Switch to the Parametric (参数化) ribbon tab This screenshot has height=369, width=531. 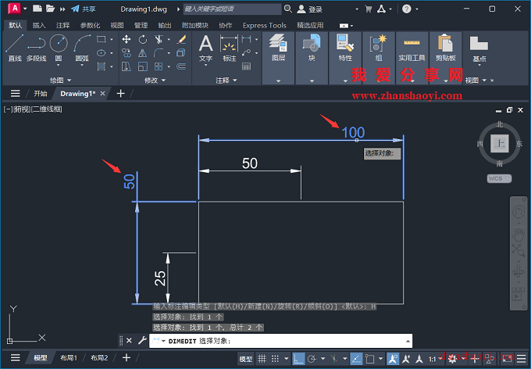(x=90, y=26)
